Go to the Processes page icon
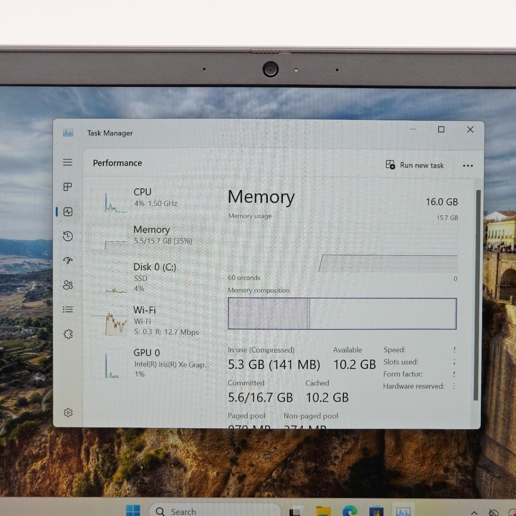Viewport: 516px width, 516px height. coord(67,187)
